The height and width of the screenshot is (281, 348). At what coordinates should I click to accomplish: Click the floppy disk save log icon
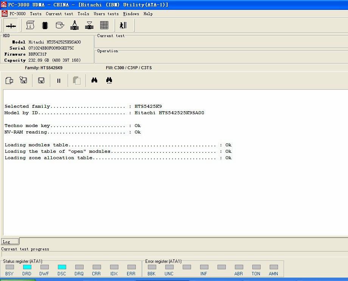point(41,80)
